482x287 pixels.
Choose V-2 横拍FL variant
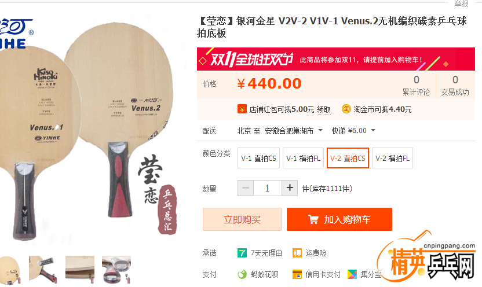392,158
